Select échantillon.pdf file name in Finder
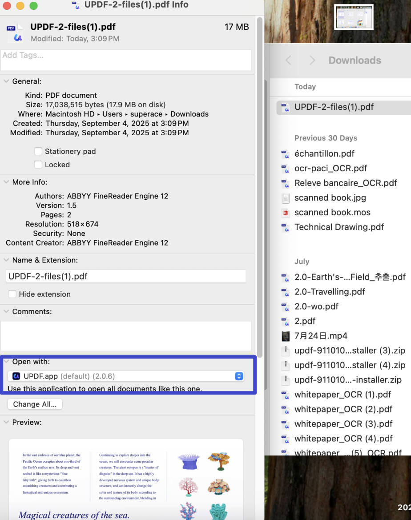 (x=324, y=154)
